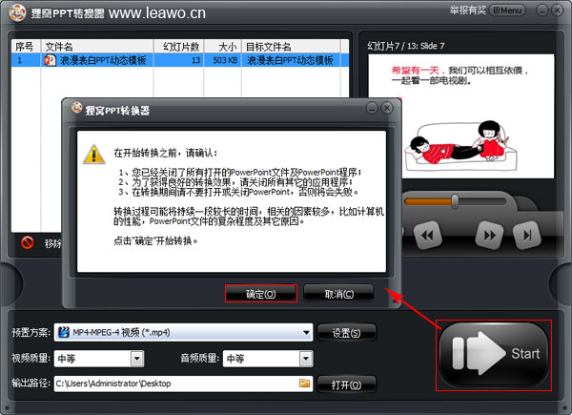The width and height of the screenshot is (572, 415).
Task: Open the Menu button in title bar
Action: coord(507,10)
